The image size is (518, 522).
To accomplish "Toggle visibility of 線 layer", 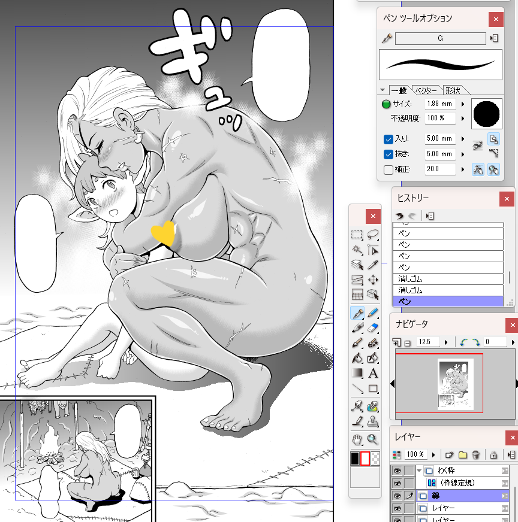I will click(397, 496).
